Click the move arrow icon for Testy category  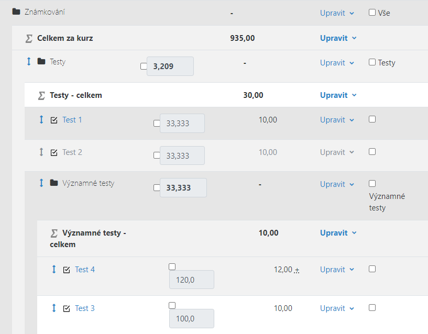tap(29, 61)
